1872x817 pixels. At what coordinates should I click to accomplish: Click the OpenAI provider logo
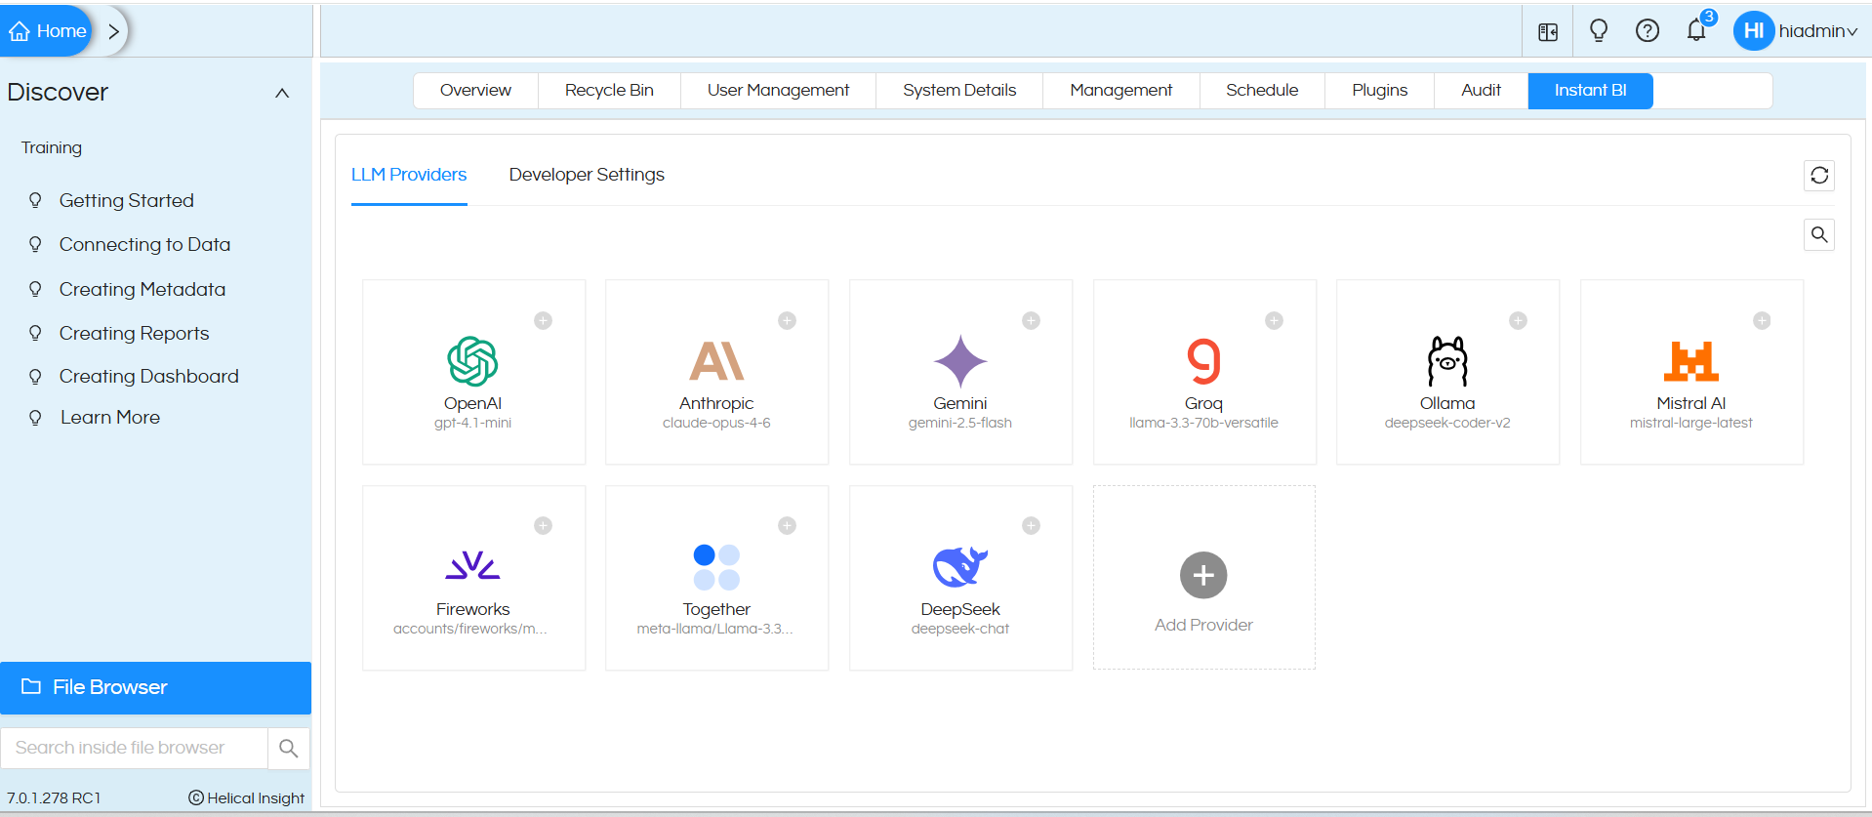472,361
